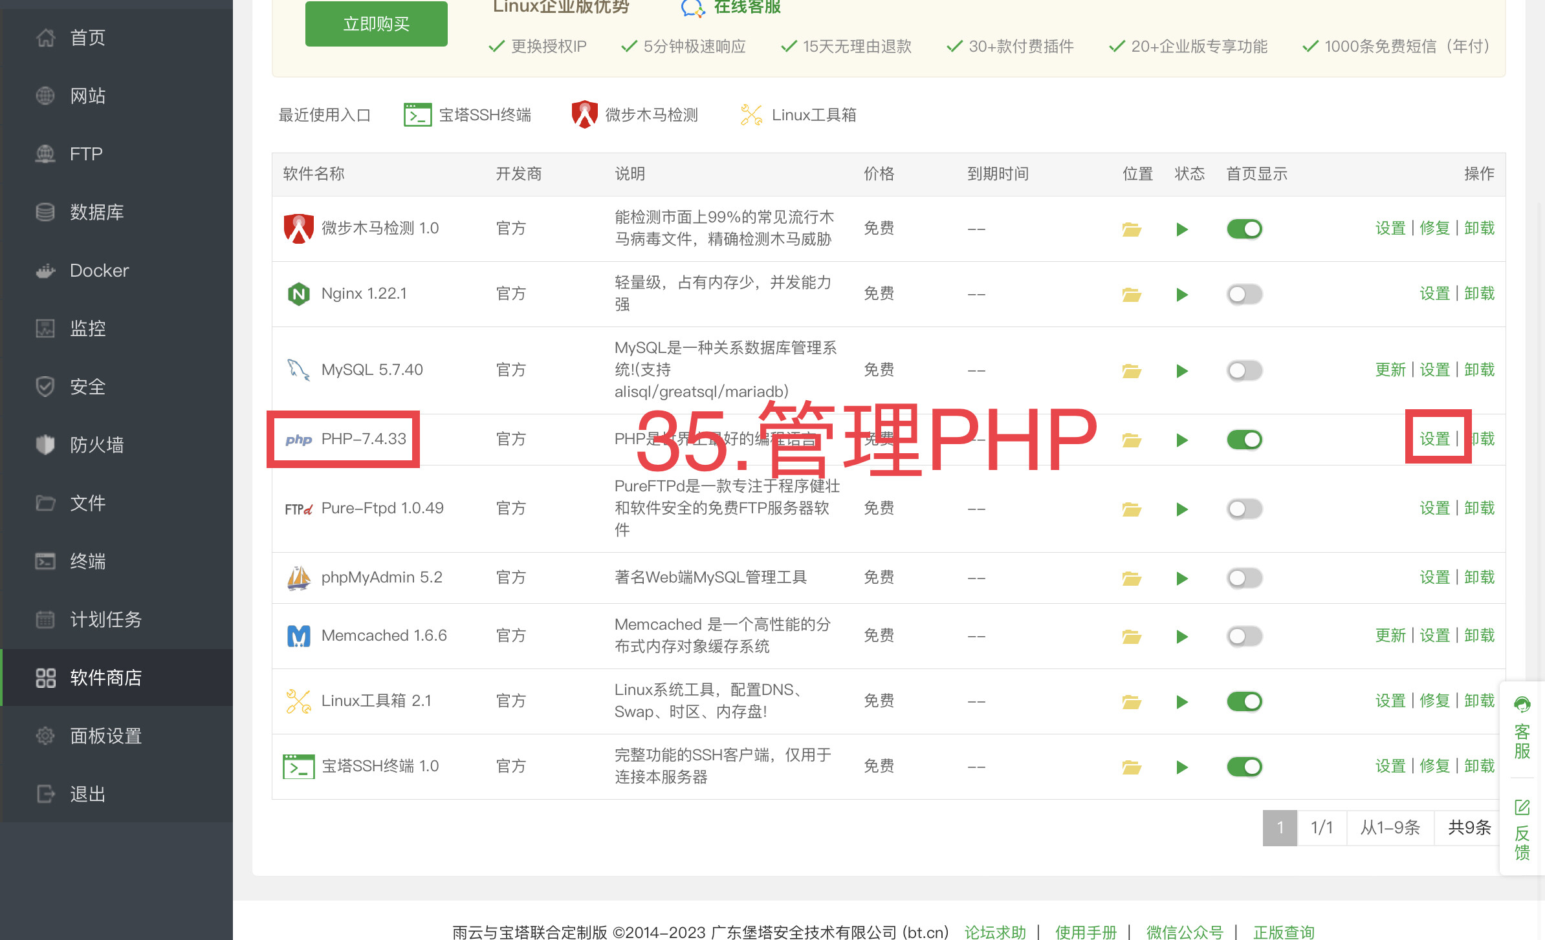
Task: Click Nginx logo icon in software list
Action: click(298, 294)
